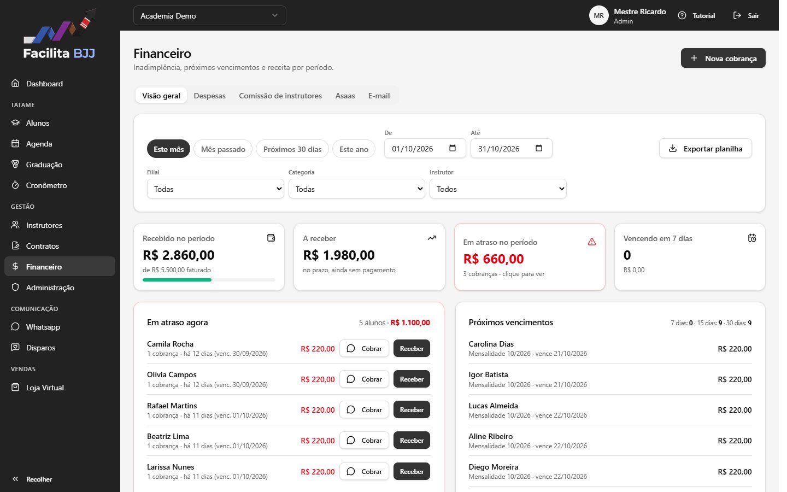Image resolution: width=787 pixels, height=492 pixels.
Task: Click Receber for Rafael Martins
Action: pos(412,409)
